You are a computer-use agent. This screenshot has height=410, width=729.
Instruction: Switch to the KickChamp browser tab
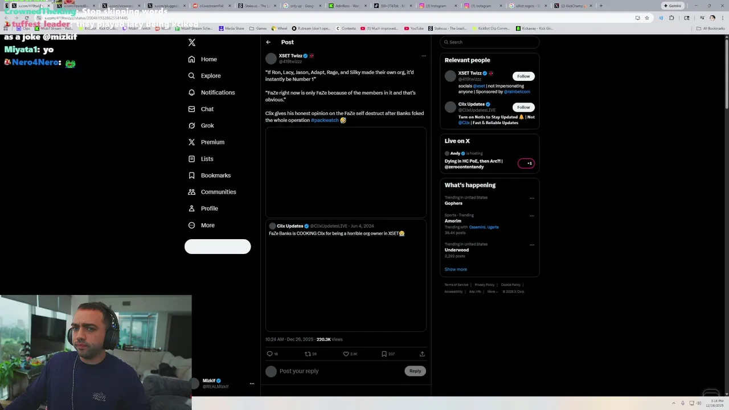(572, 6)
